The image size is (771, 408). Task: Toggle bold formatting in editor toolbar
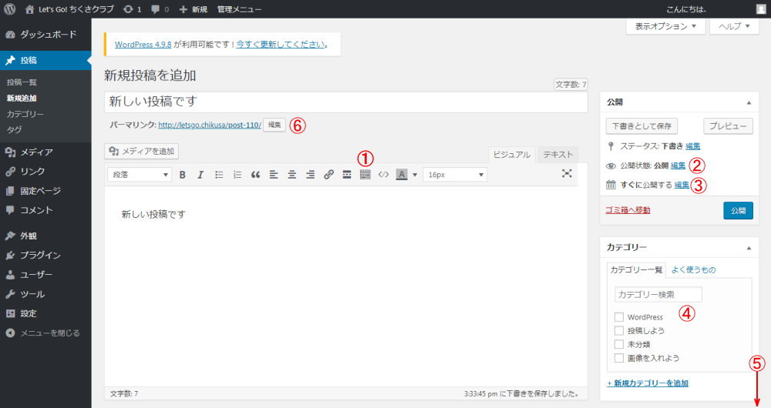183,175
